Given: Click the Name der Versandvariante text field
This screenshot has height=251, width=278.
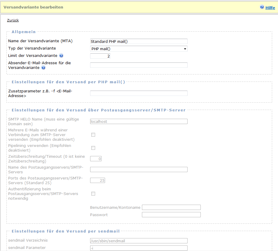Looking at the screenshot, I should pos(139,42).
